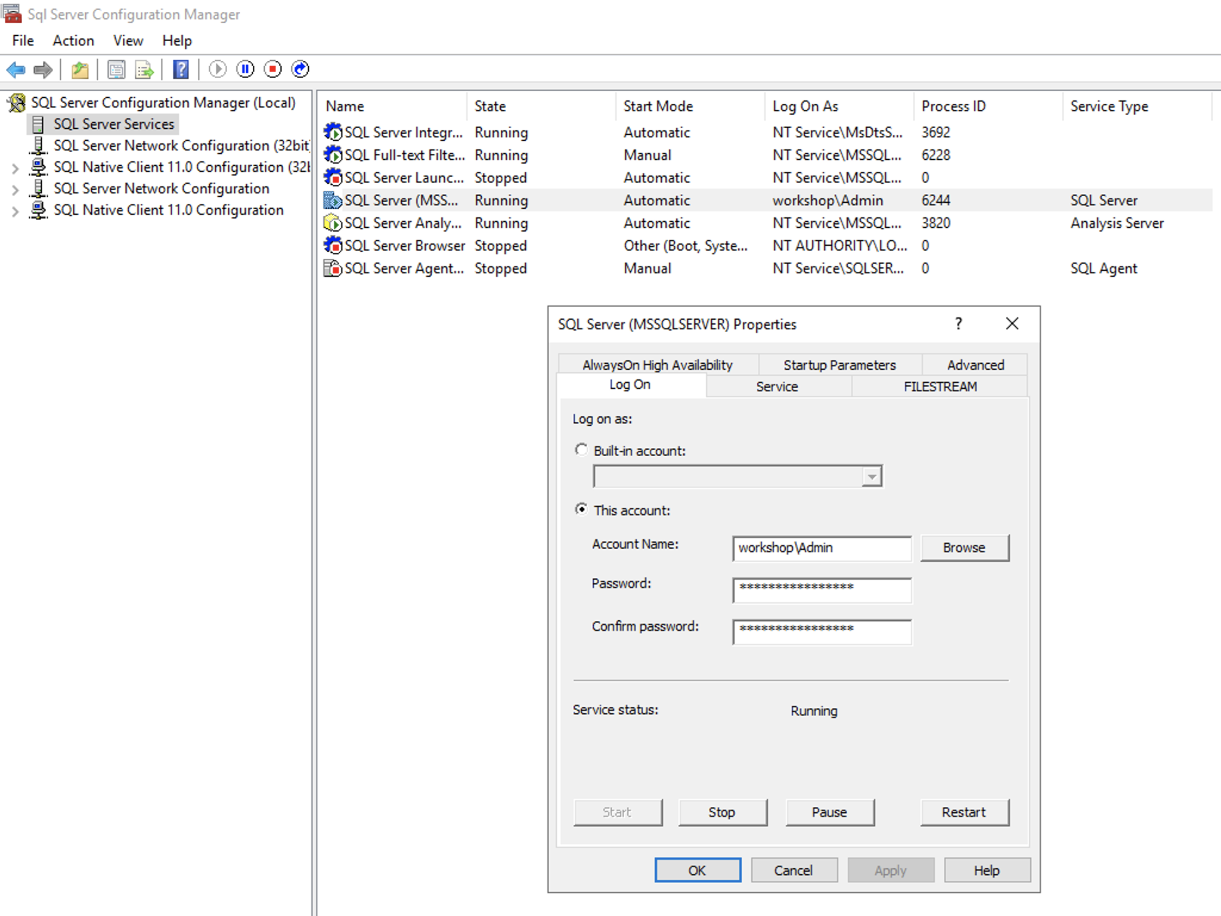Switch to the Advanced tab
Screen dimensions: 1221x916
pyautogui.click(x=975, y=364)
